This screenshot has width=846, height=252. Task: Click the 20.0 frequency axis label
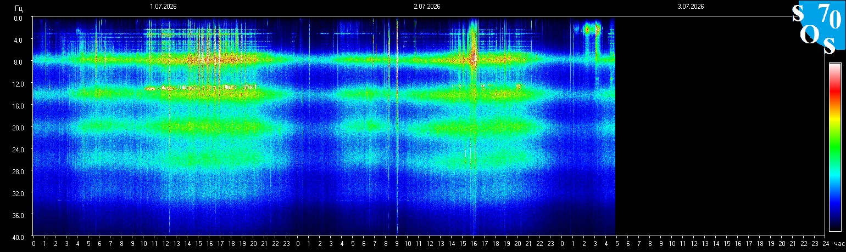[18, 128]
